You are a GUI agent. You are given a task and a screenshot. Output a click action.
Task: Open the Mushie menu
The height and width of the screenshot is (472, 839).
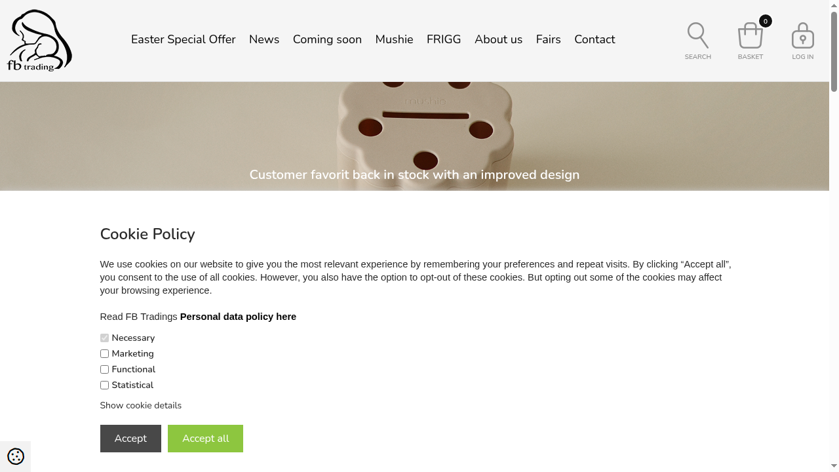click(x=394, y=39)
